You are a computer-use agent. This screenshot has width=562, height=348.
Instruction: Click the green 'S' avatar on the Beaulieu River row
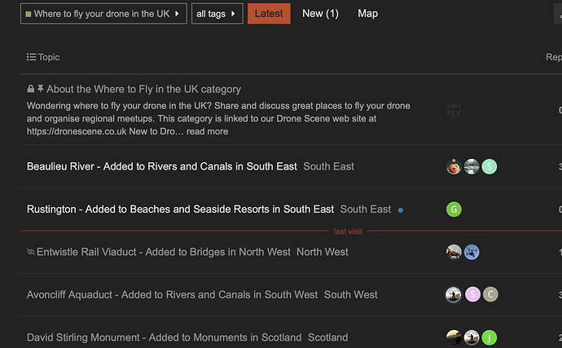490,166
